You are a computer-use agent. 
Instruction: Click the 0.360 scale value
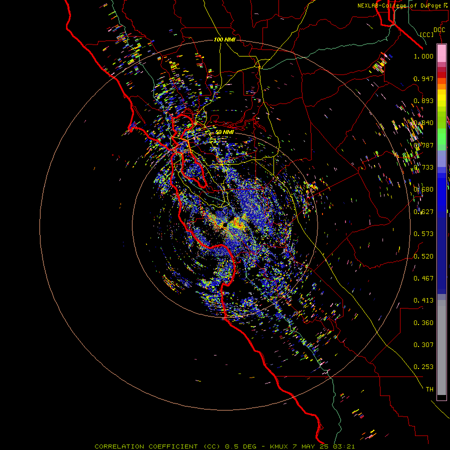[423, 323]
